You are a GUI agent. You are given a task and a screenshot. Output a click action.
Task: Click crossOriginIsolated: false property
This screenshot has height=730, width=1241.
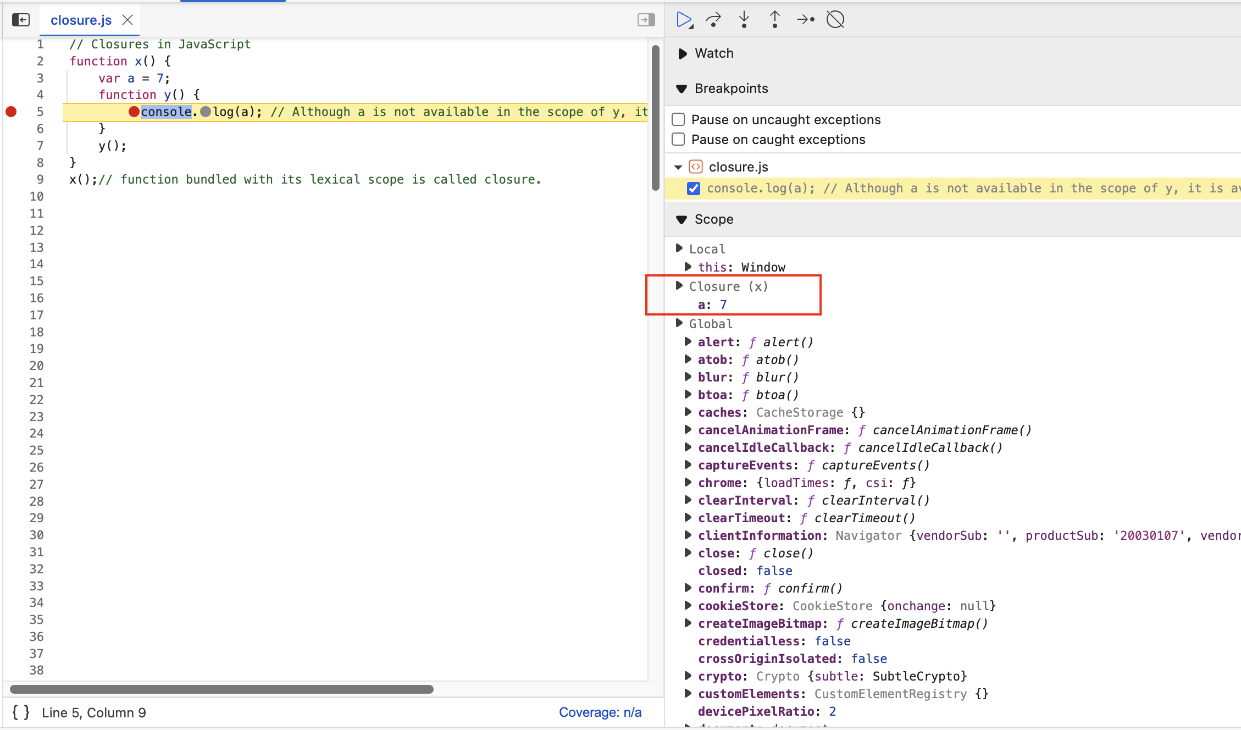pos(793,659)
